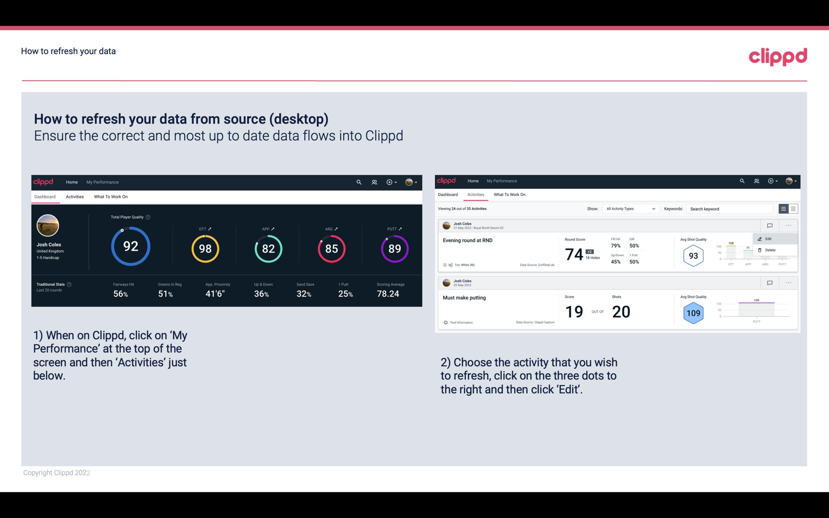Image resolution: width=829 pixels, height=518 pixels.
Task: Click the Clippd home logo icon
Action: [x=43, y=182]
